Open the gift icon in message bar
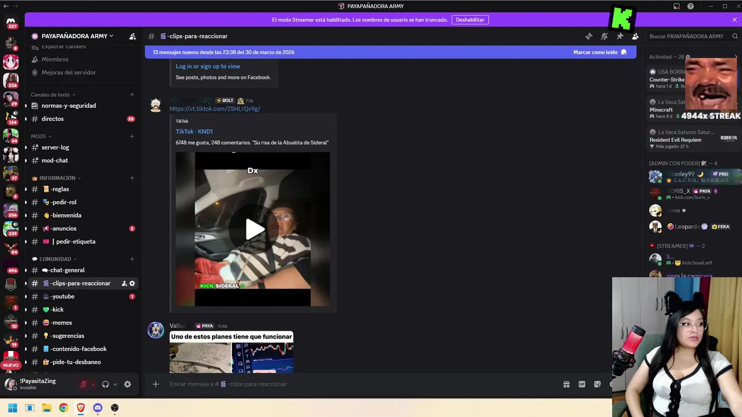 click(x=566, y=384)
